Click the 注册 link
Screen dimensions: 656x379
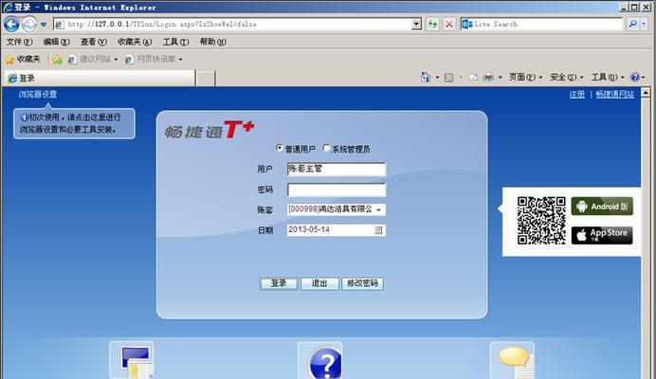tap(577, 95)
